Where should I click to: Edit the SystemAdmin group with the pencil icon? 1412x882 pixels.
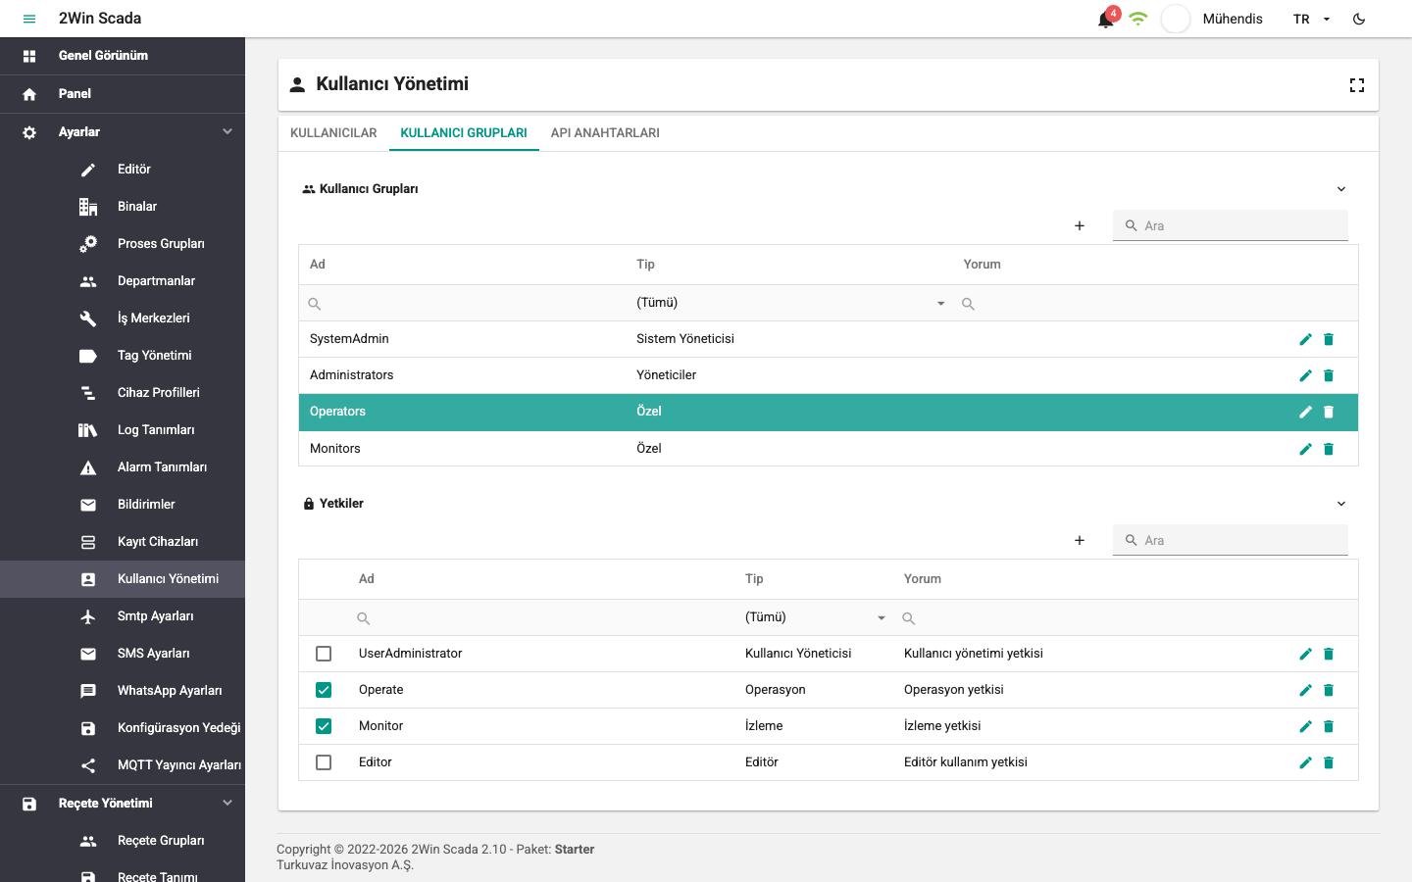1305,339
